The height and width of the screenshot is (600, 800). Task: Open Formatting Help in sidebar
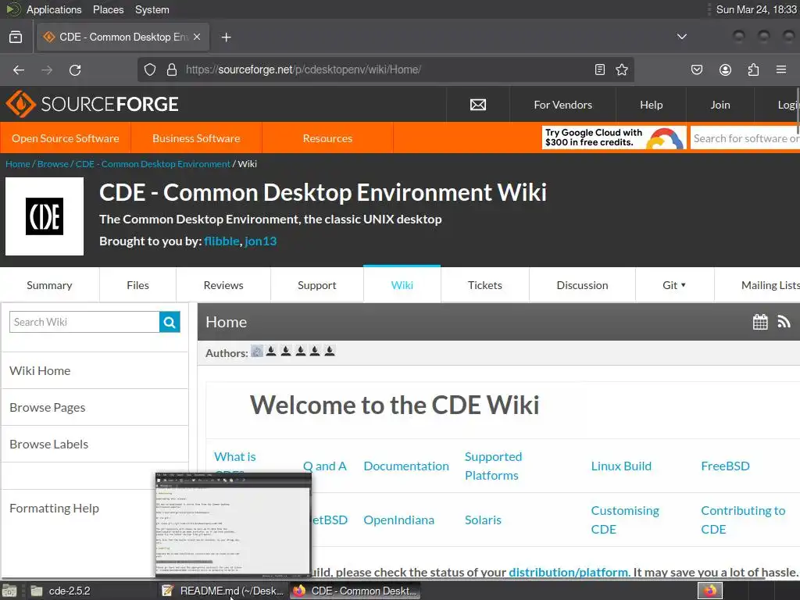pos(54,508)
